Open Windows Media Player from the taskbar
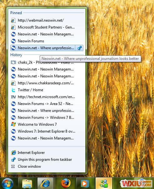 [x=85, y=184]
